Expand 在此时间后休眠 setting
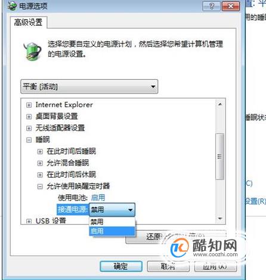The height and width of the screenshot is (280, 266). point(40,175)
